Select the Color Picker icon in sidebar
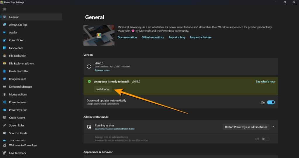The height and width of the screenshot is (158, 299). tap(4, 40)
